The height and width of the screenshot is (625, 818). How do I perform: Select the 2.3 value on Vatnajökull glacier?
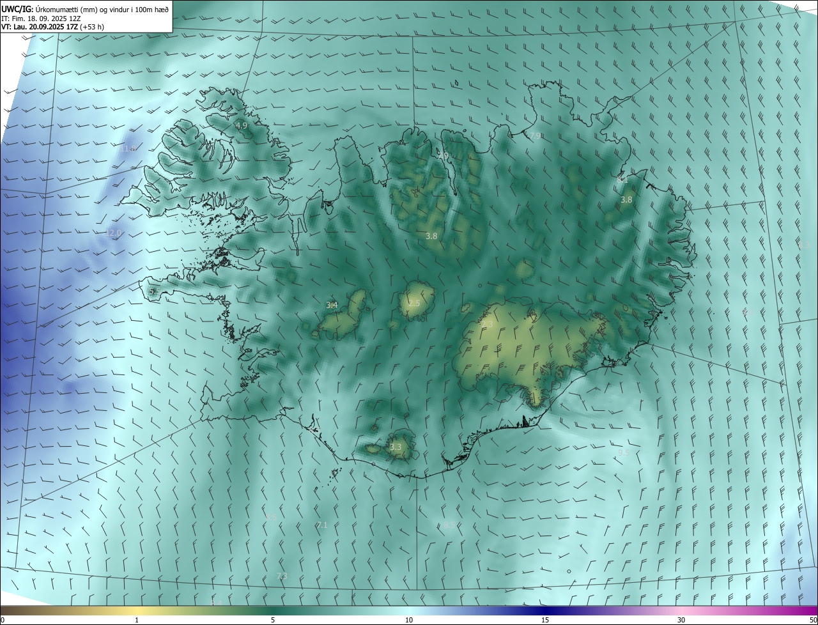click(x=488, y=324)
